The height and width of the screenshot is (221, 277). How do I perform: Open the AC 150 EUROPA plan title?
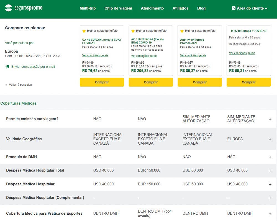point(148,41)
